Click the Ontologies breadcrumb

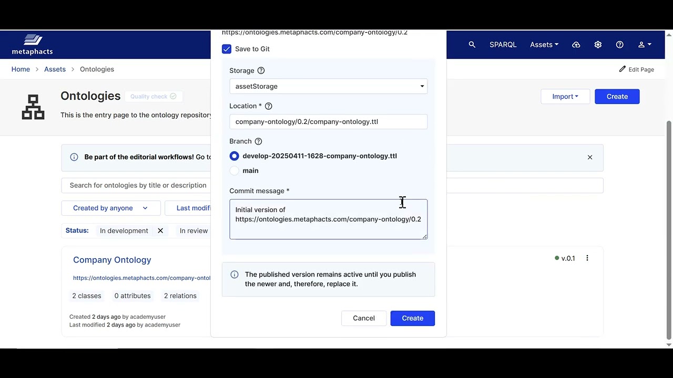[x=97, y=69]
